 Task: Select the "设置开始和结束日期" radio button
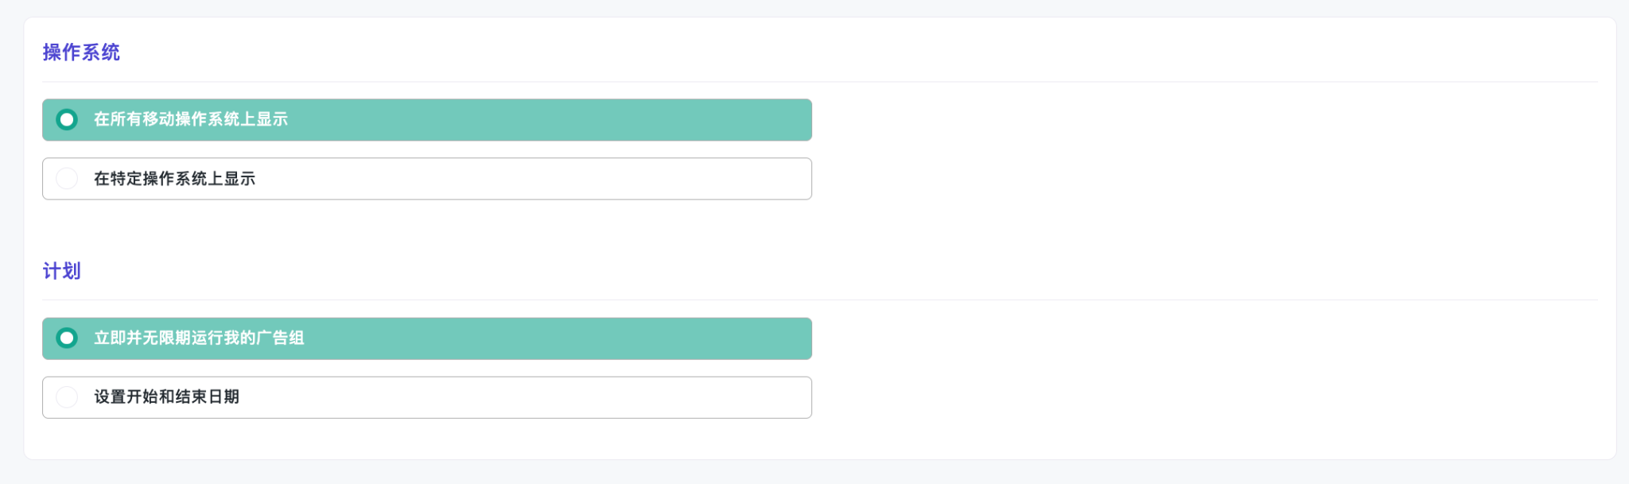[x=67, y=397]
